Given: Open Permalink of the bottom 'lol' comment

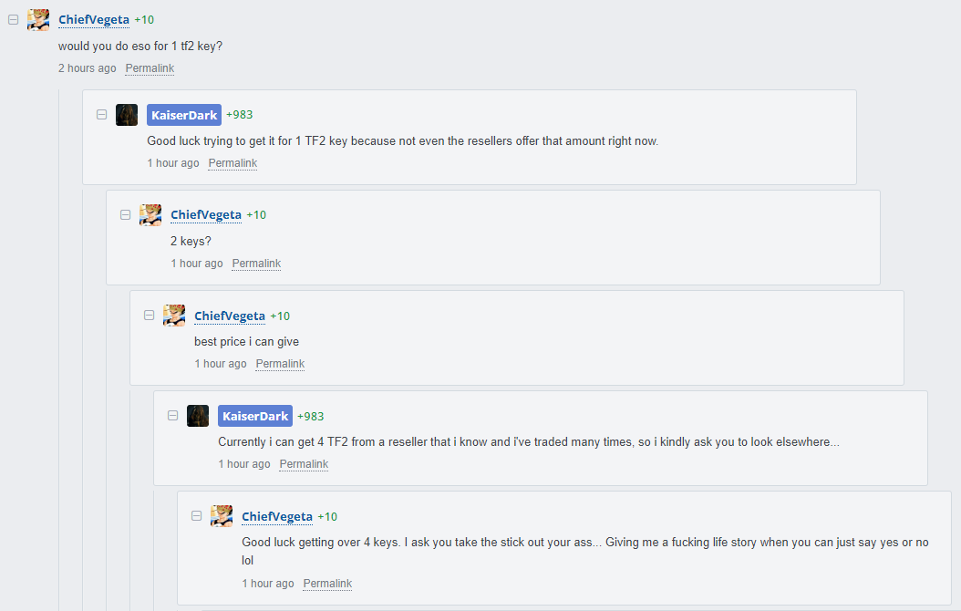Looking at the screenshot, I should pyautogui.click(x=327, y=584).
